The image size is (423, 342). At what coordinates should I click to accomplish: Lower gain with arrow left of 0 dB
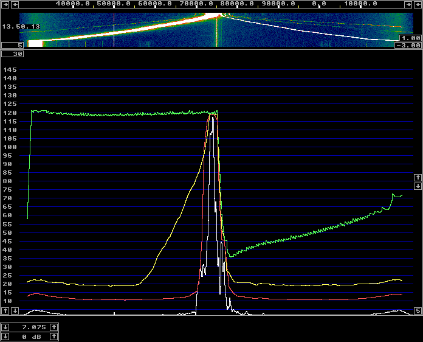click(x=5, y=337)
